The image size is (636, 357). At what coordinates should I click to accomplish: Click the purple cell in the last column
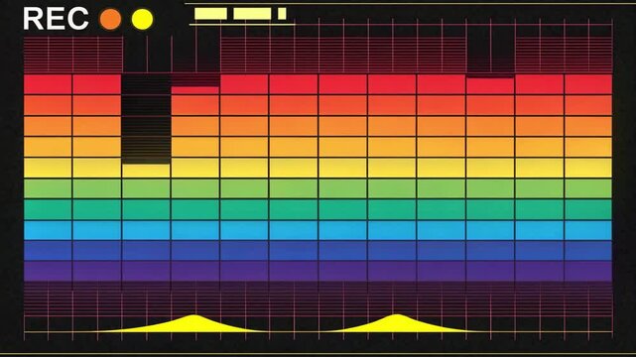(x=588, y=271)
